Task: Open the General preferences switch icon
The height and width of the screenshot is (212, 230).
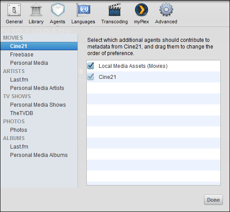Action: coord(14,10)
